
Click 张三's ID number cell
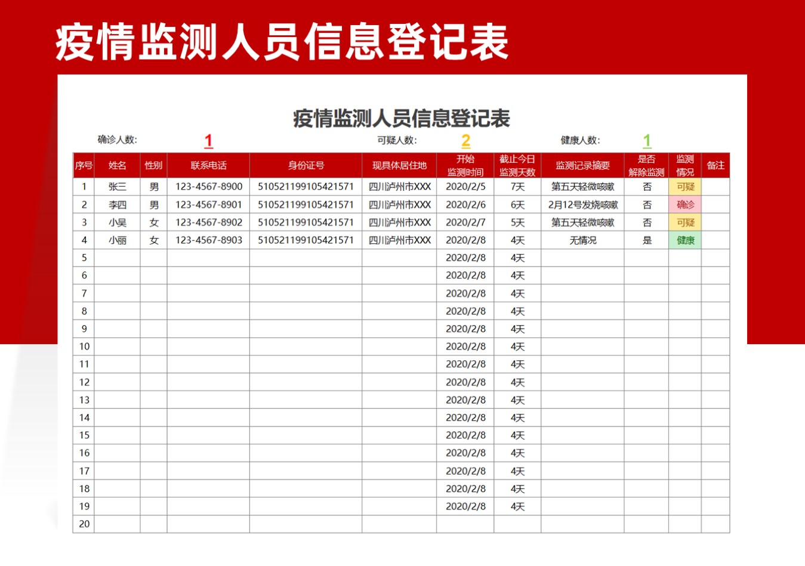tap(305, 186)
